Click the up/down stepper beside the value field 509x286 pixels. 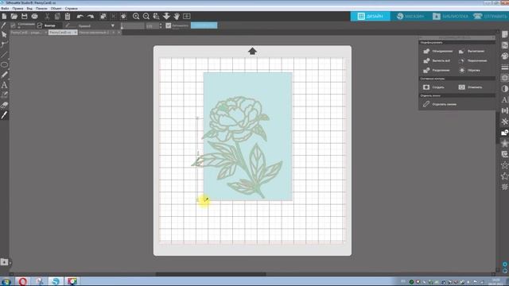(x=161, y=25)
